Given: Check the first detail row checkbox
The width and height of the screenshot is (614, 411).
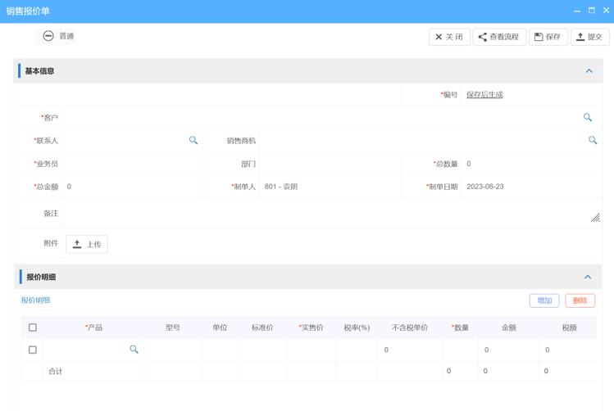Looking at the screenshot, I should coord(33,350).
